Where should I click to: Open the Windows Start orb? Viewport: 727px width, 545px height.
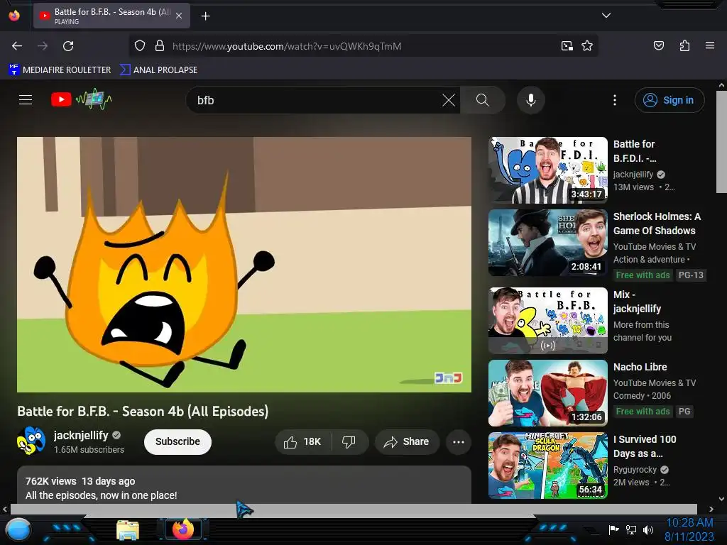pos(18,530)
